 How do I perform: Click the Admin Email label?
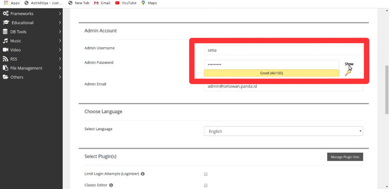coord(95,84)
